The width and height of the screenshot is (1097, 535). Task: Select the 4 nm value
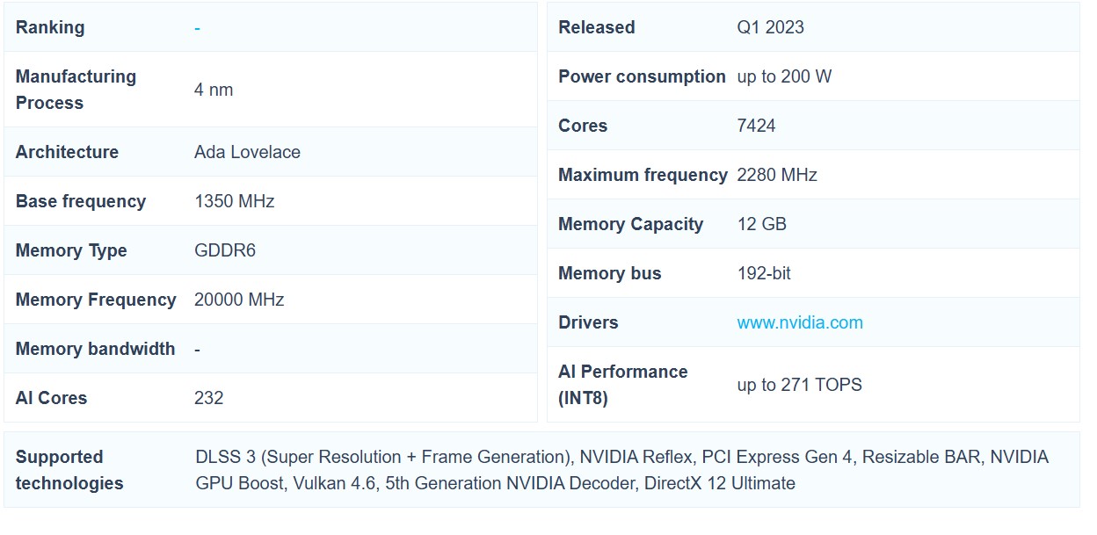[214, 90]
